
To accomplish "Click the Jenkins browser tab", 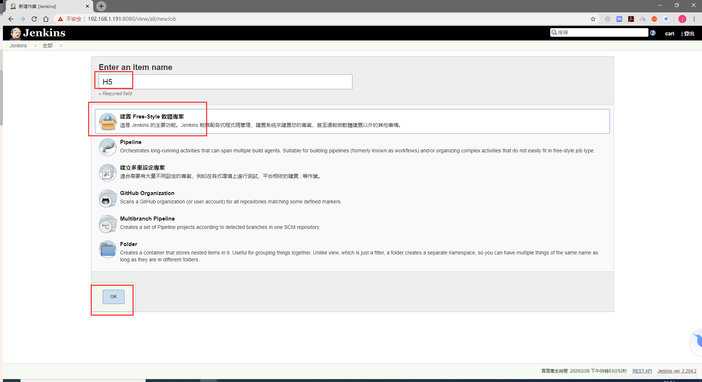I will [x=49, y=6].
